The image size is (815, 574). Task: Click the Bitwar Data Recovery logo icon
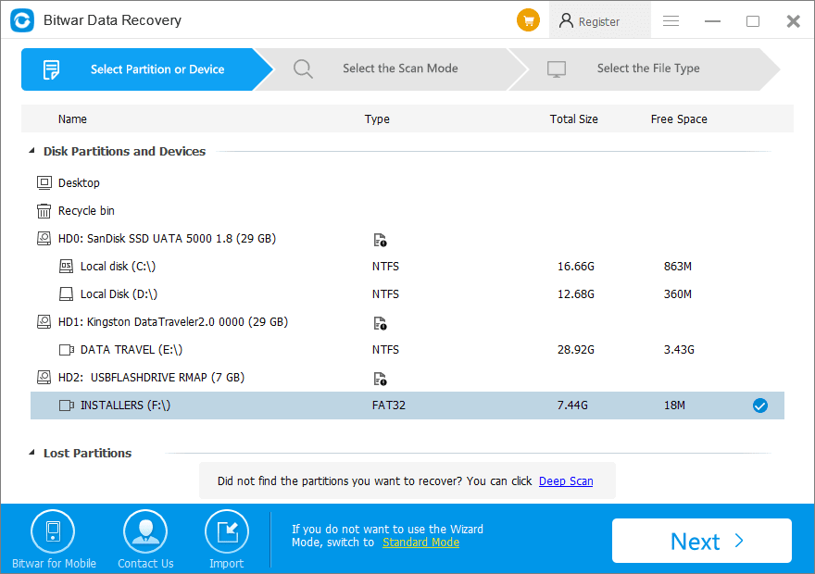(22, 20)
